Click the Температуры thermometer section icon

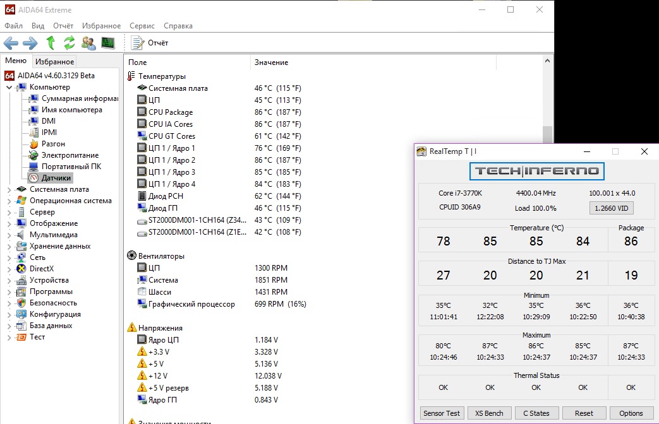coord(131,76)
